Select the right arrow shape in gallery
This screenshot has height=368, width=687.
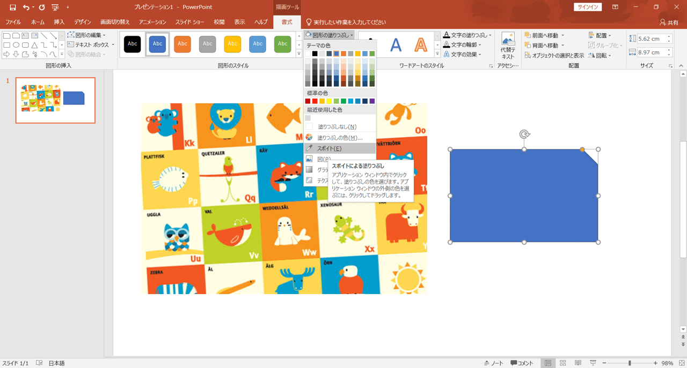point(7,54)
